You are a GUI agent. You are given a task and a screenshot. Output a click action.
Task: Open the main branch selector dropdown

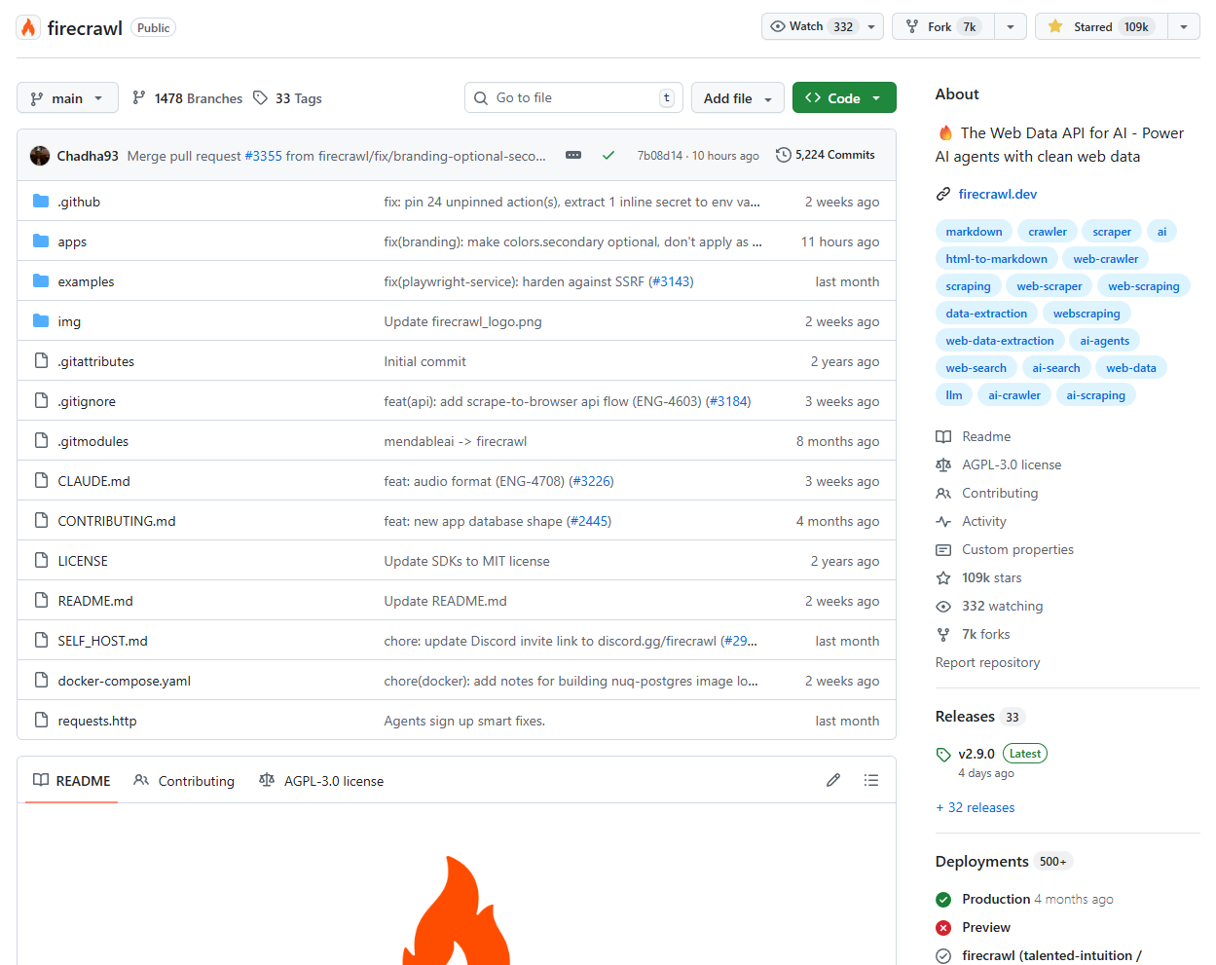67,97
